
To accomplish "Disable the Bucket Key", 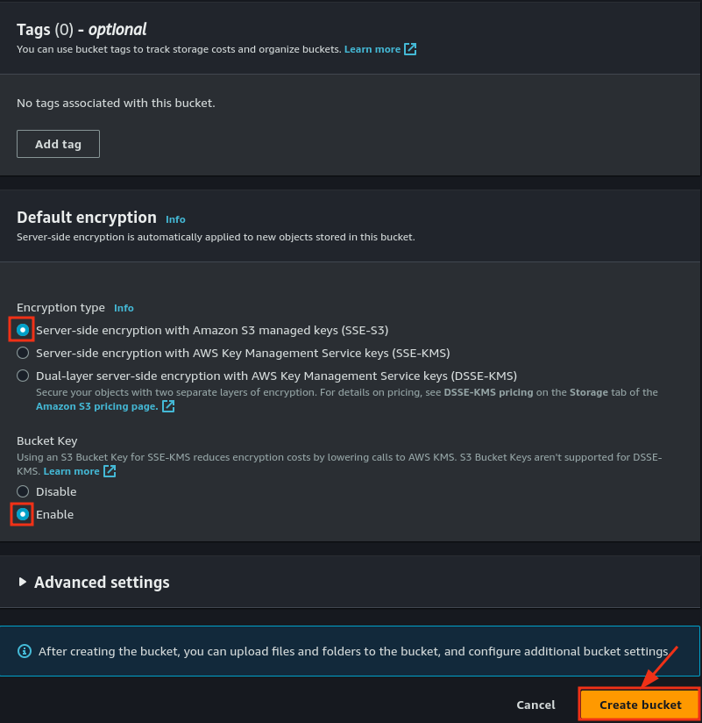I will pyautogui.click(x=23, y=491).
